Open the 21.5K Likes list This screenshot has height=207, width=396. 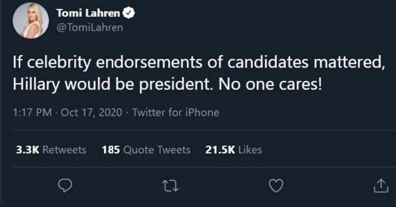[233, 150]
